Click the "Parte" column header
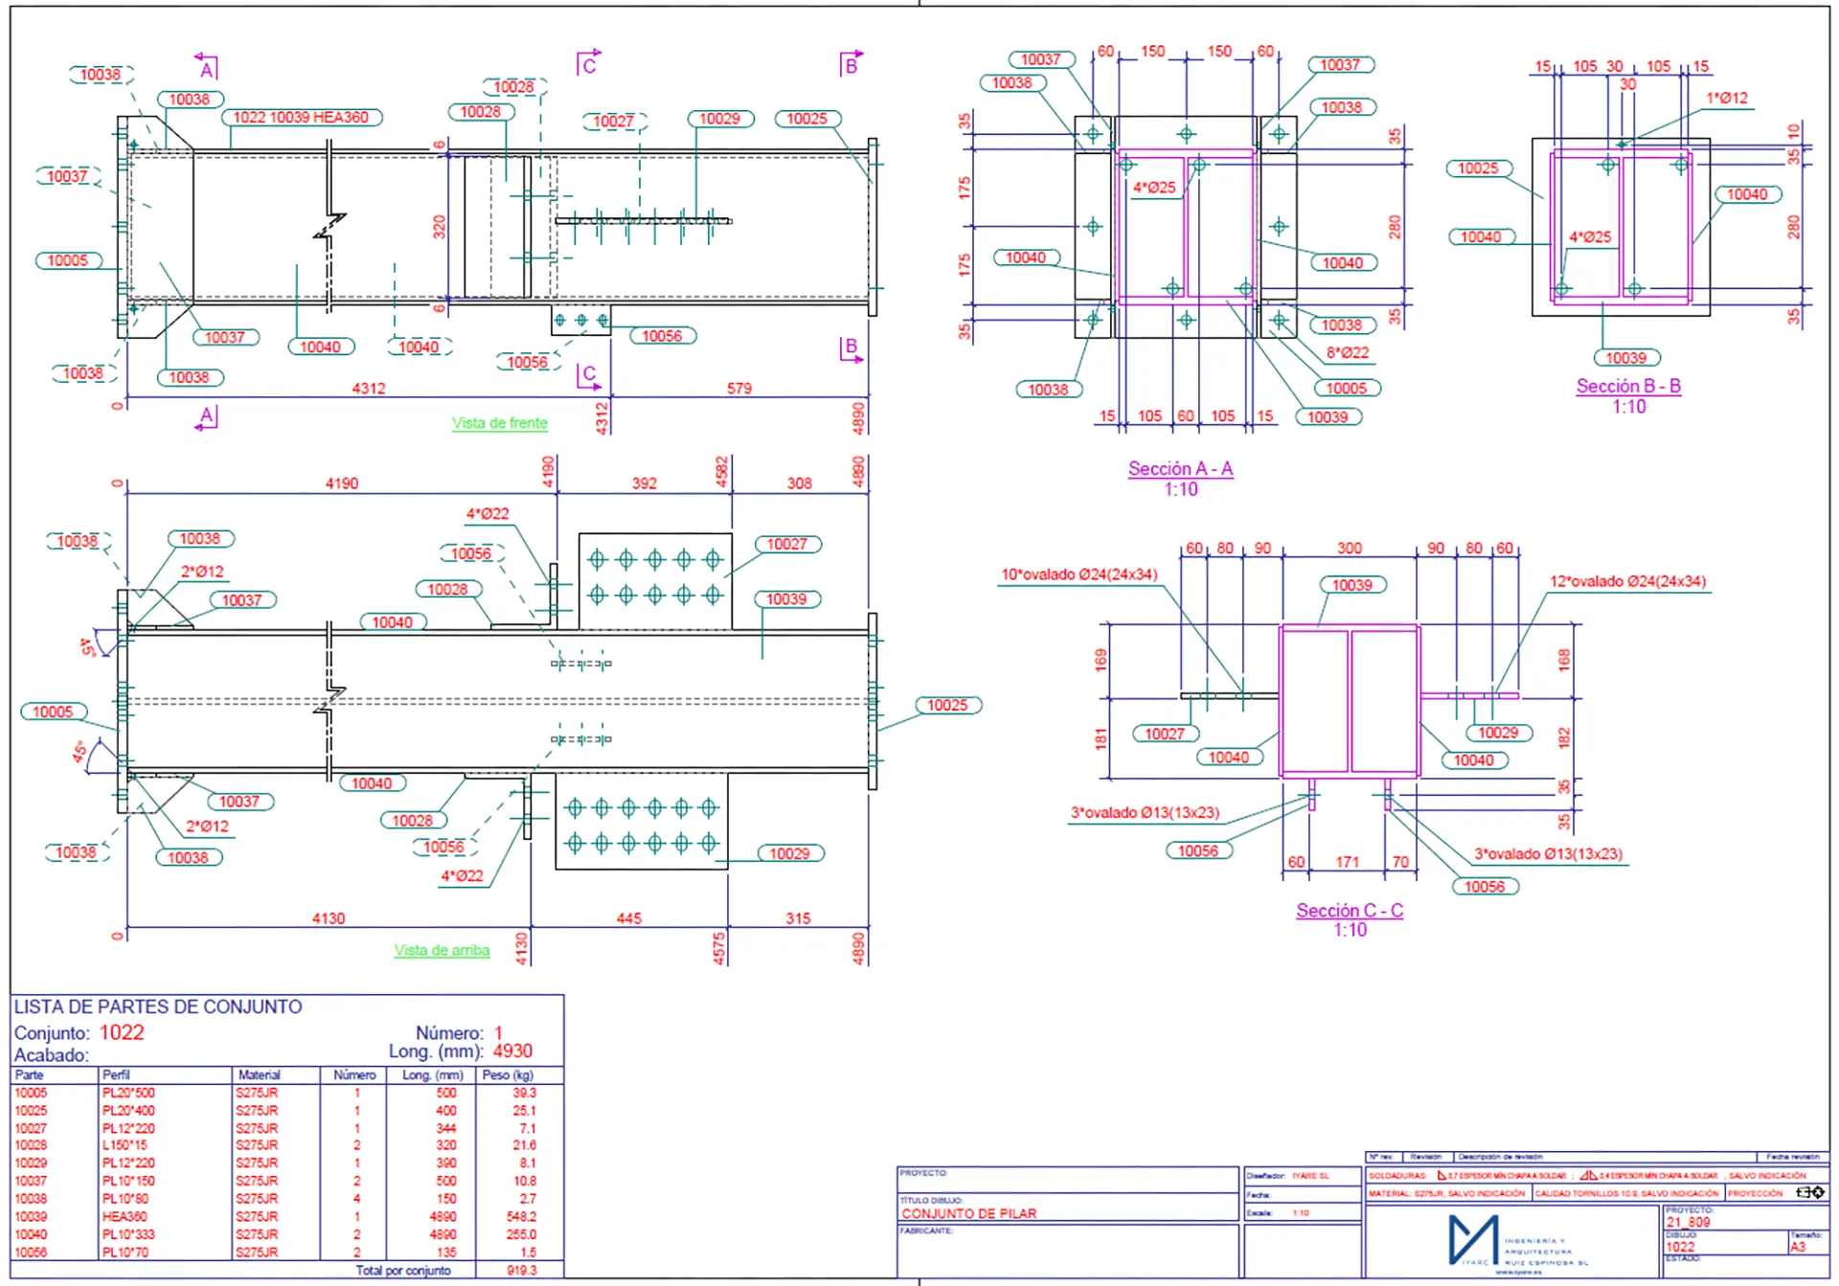 pos(30,1075)
